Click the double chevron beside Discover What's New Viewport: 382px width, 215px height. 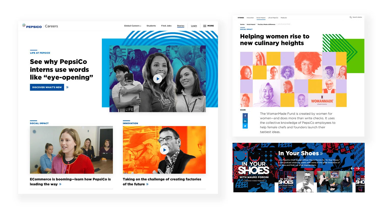coord(67,87)
